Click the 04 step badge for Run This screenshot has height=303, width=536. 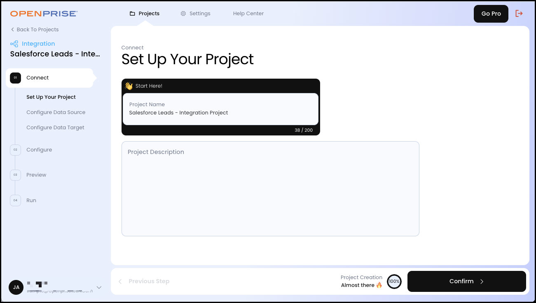(15, 200)
